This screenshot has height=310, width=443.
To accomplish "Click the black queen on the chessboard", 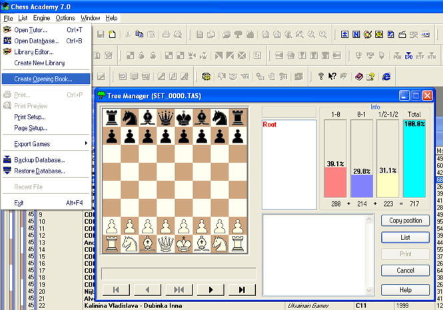I will click(x=166, y=117).
